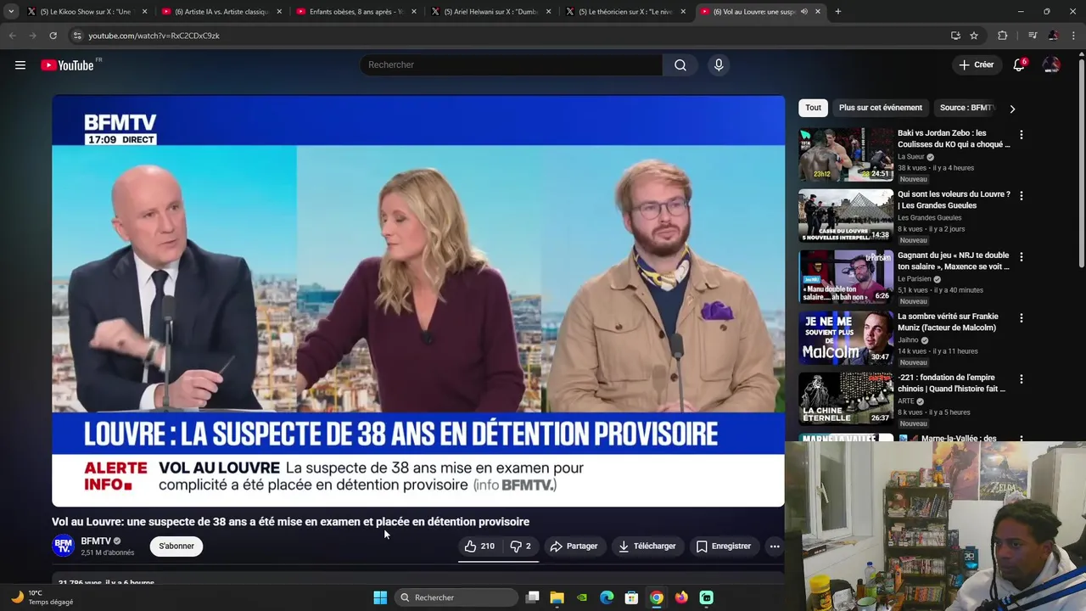Open the Chrome extensions puzzle icon

(1003, 36)
